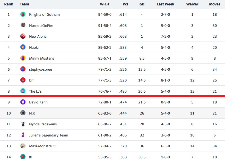The height and width of the screenshot is (162, 225).
Task: Click the Maxi-Monstre !!!! team avatar
Action: 23,146
